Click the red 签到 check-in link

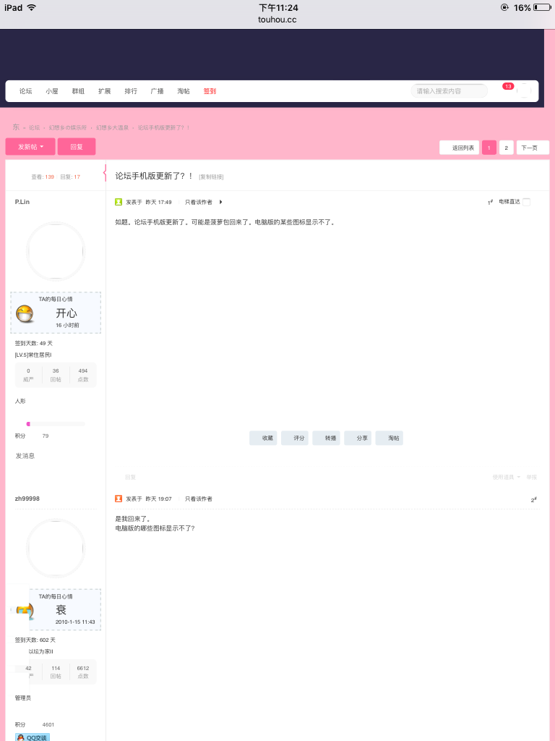(210, 91)
